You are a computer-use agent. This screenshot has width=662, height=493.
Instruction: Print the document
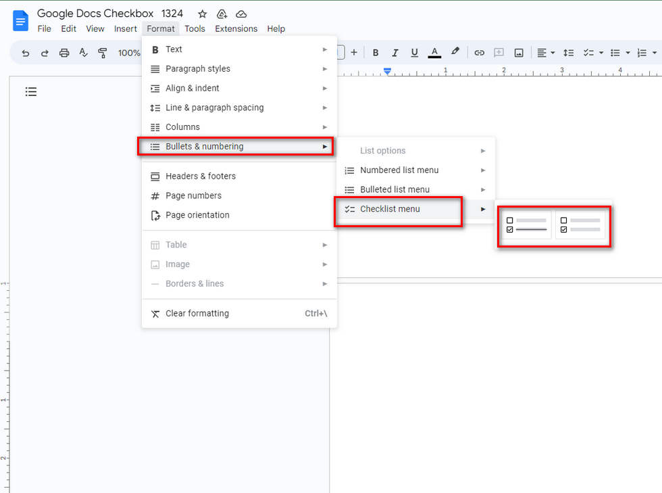point(63,53)
